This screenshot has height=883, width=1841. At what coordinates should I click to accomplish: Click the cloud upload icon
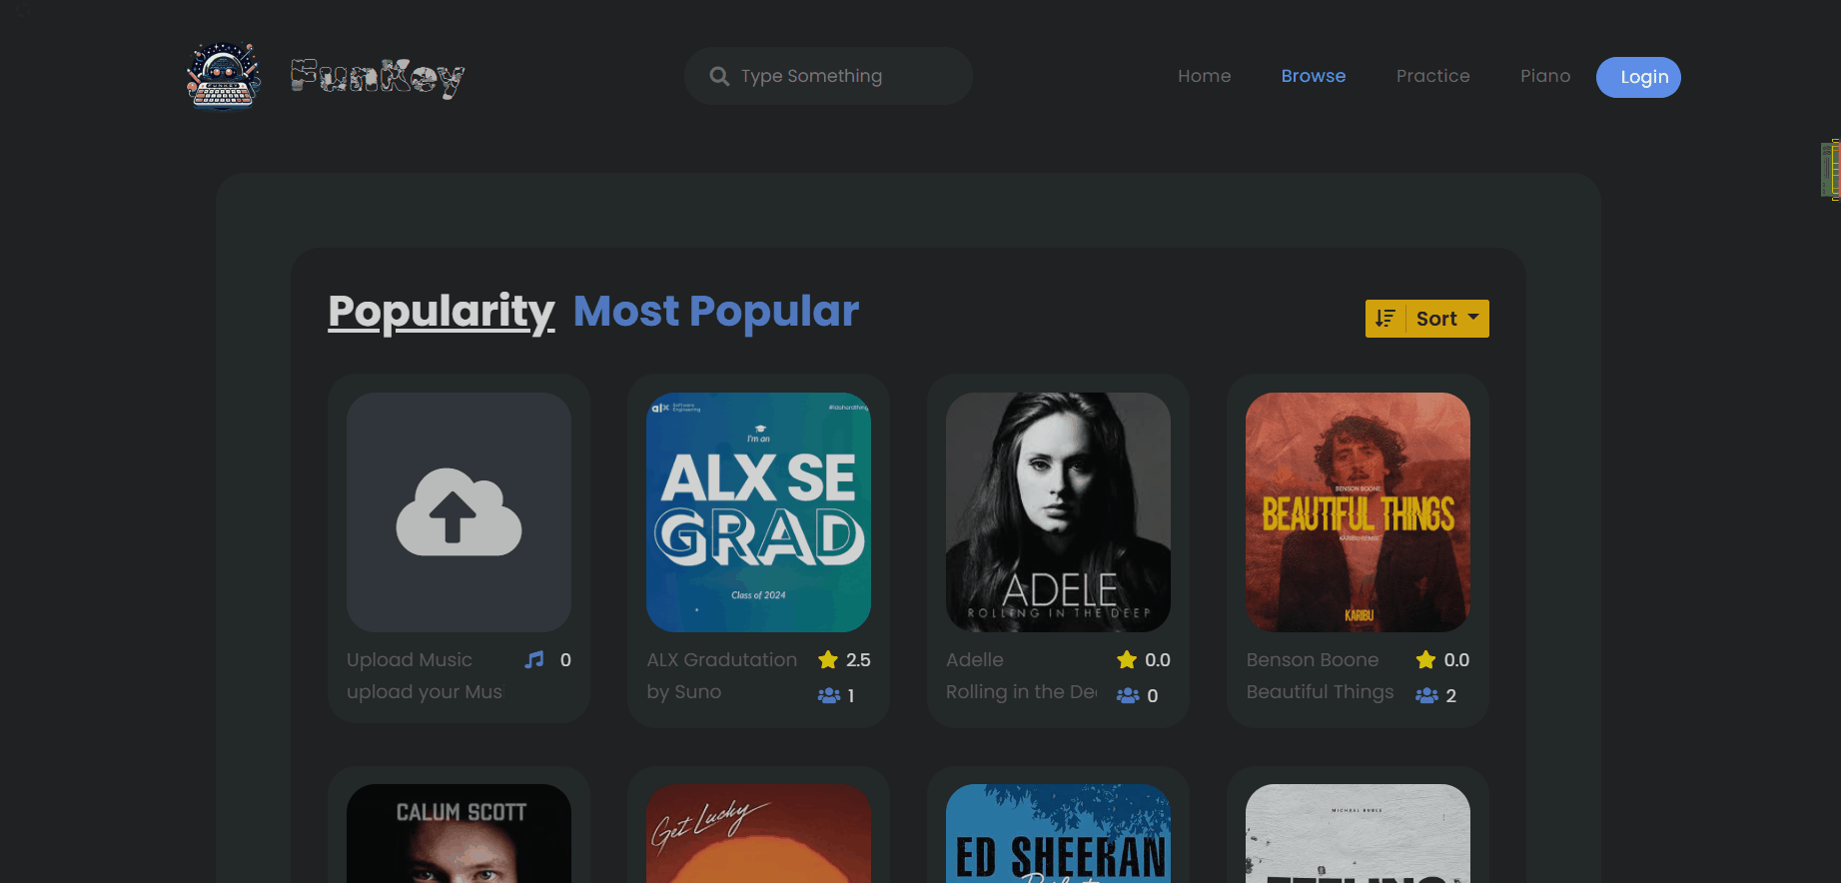coord(459,511)
